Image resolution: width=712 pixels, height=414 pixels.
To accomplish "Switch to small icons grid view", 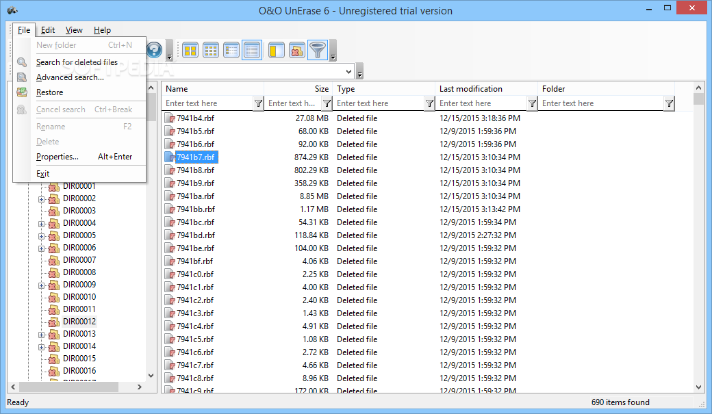I will click(211, 51).
